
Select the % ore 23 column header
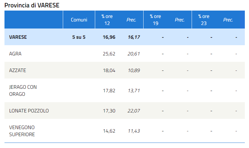203,20
